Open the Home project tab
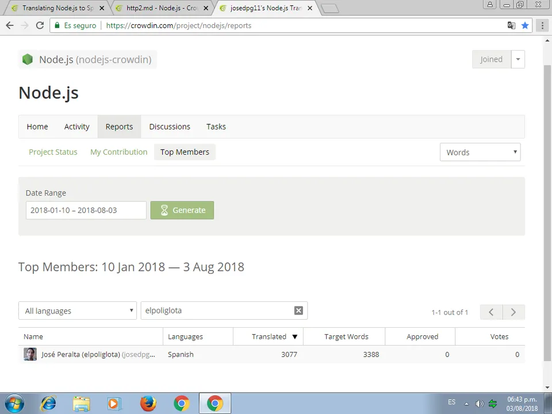 (37, 126)
